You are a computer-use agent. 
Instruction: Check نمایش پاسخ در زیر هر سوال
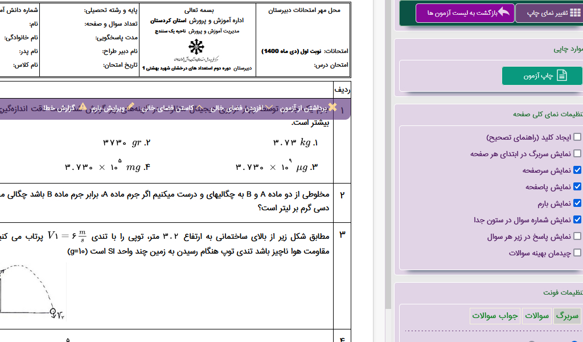[577, 237]
